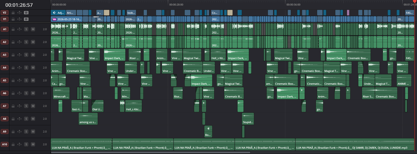Jump to 00:00:56:00 on the ruler
The height and width of the screenshot is (154, 417).
coord(294,5)
